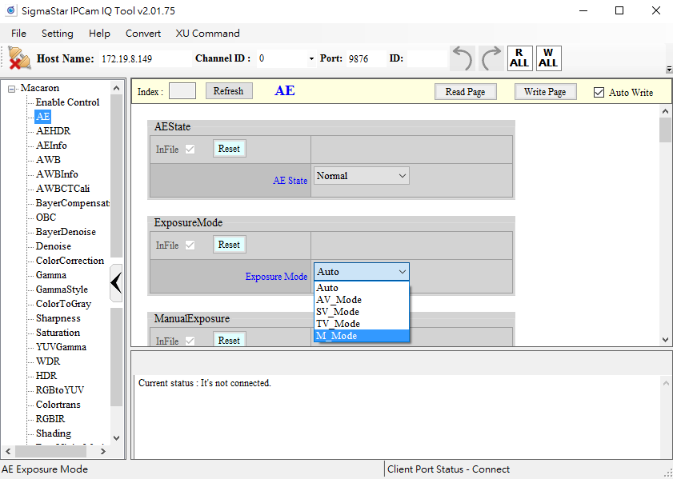Select M_Mode from the Exposure Mode list
673x479 pixels.
361,336
